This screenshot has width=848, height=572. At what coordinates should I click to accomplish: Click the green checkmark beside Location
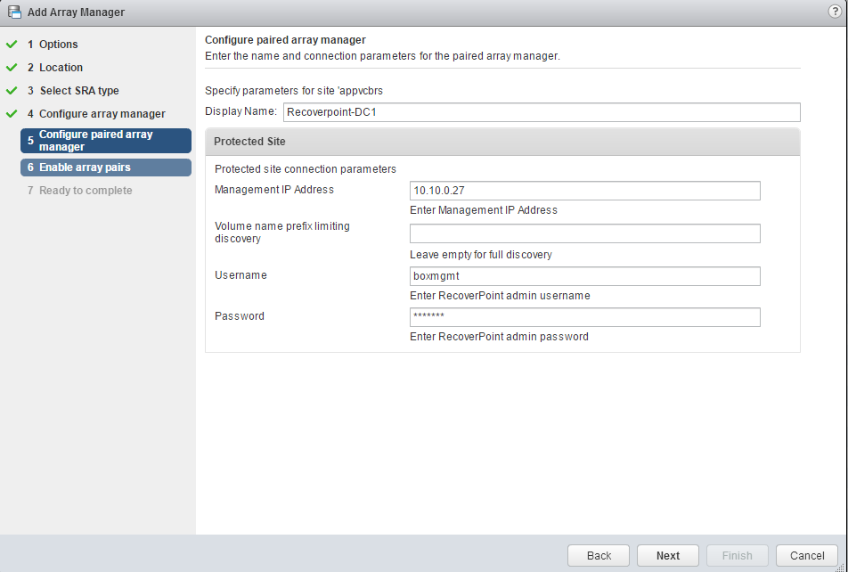point(12,67)
